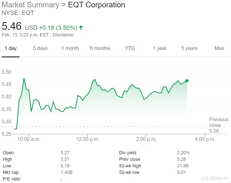231x183 pixels.
Task: Click the current price dot on chart
Action: pos(187,81)
